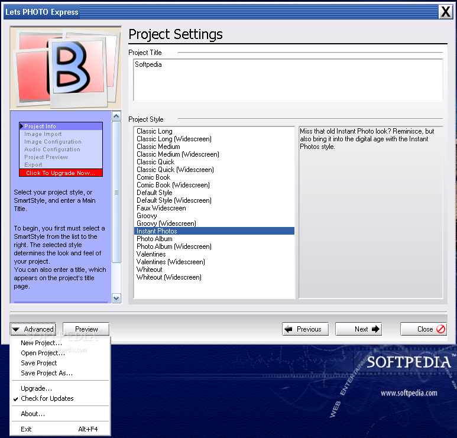Open About menu entry

pyautogui.click(x=60, y=414)
